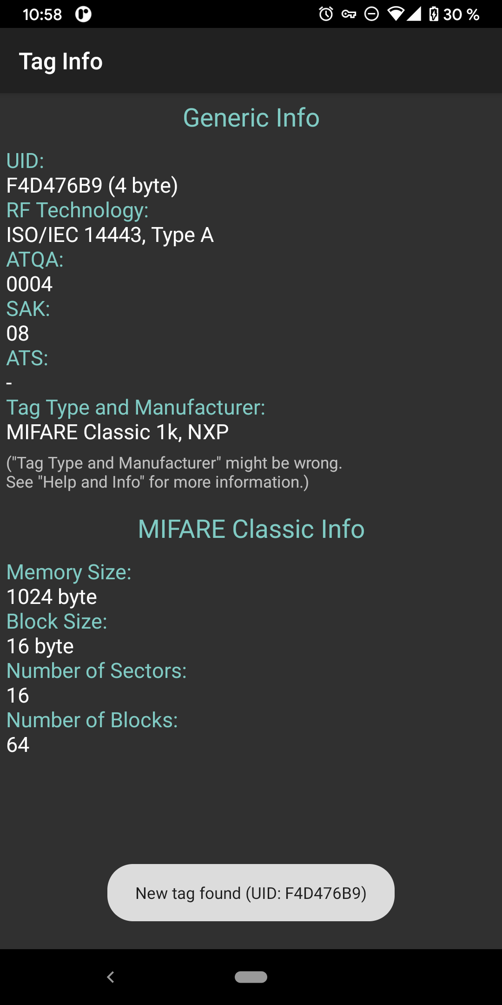Viewport: 502px width, 1005px height.
Task: Tap the 1024 byte memory size value
Action: 52,597
